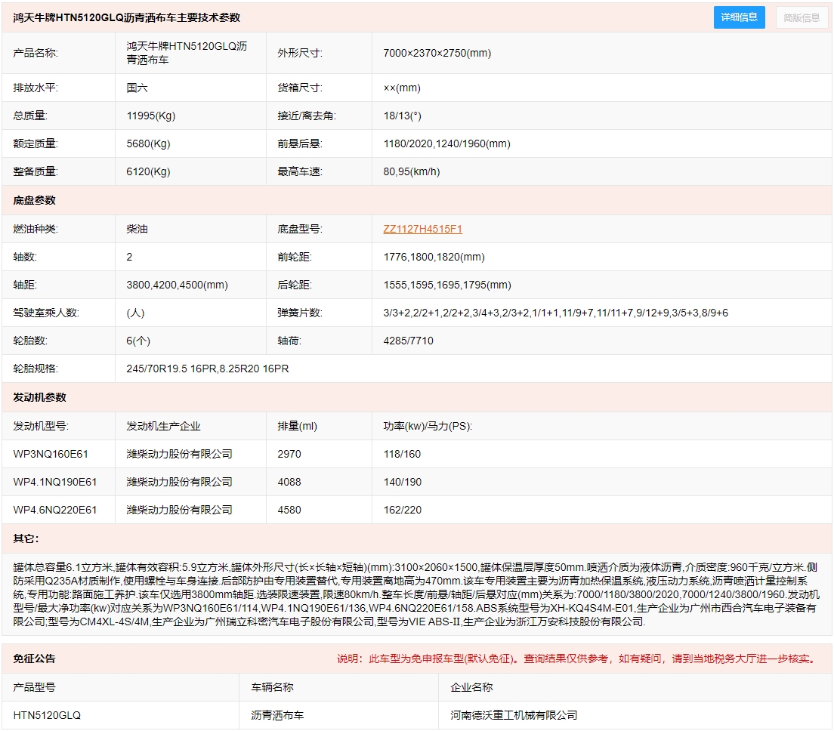Click engine model WP3NQ160E61
This screenshot has height=731, width=834.
pos(51,454)
